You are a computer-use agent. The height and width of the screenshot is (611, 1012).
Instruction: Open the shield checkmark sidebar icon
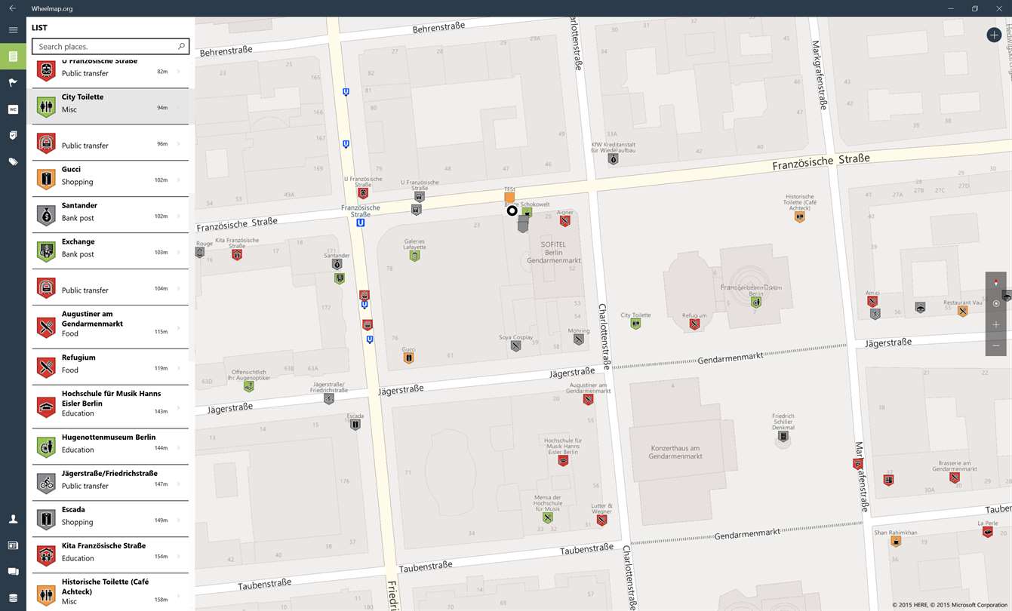[x=13, y=135]
